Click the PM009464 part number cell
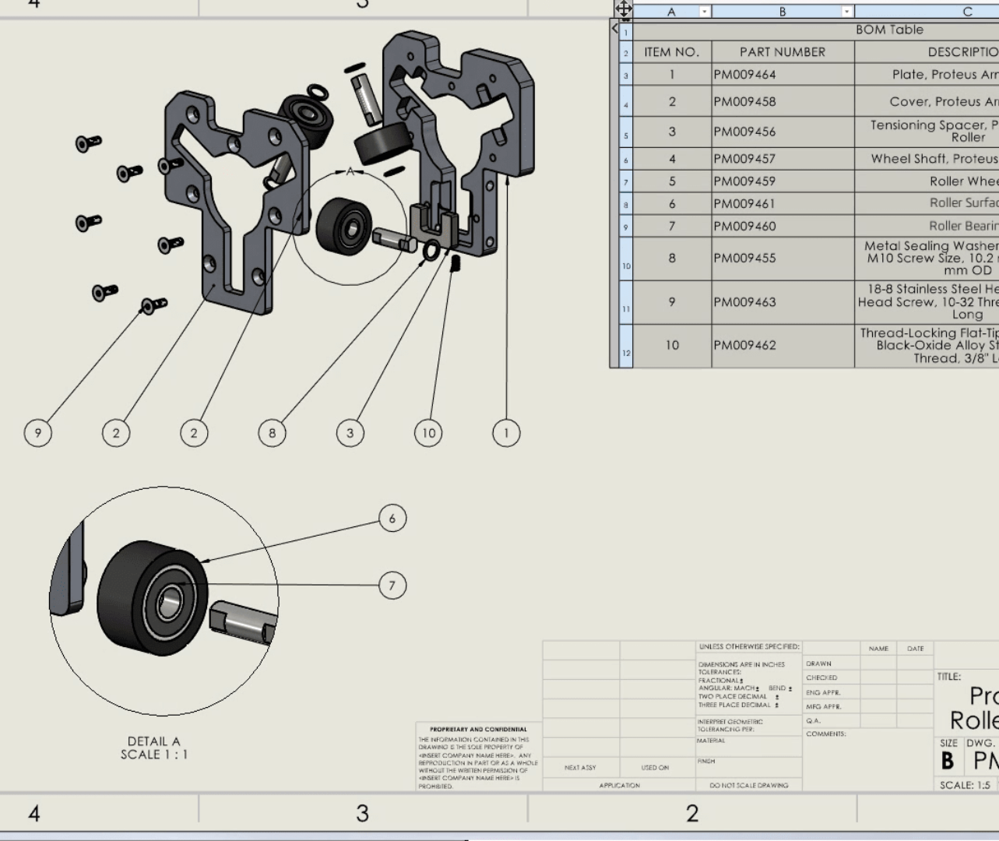999x841 pixels. (x=782, y=75)
